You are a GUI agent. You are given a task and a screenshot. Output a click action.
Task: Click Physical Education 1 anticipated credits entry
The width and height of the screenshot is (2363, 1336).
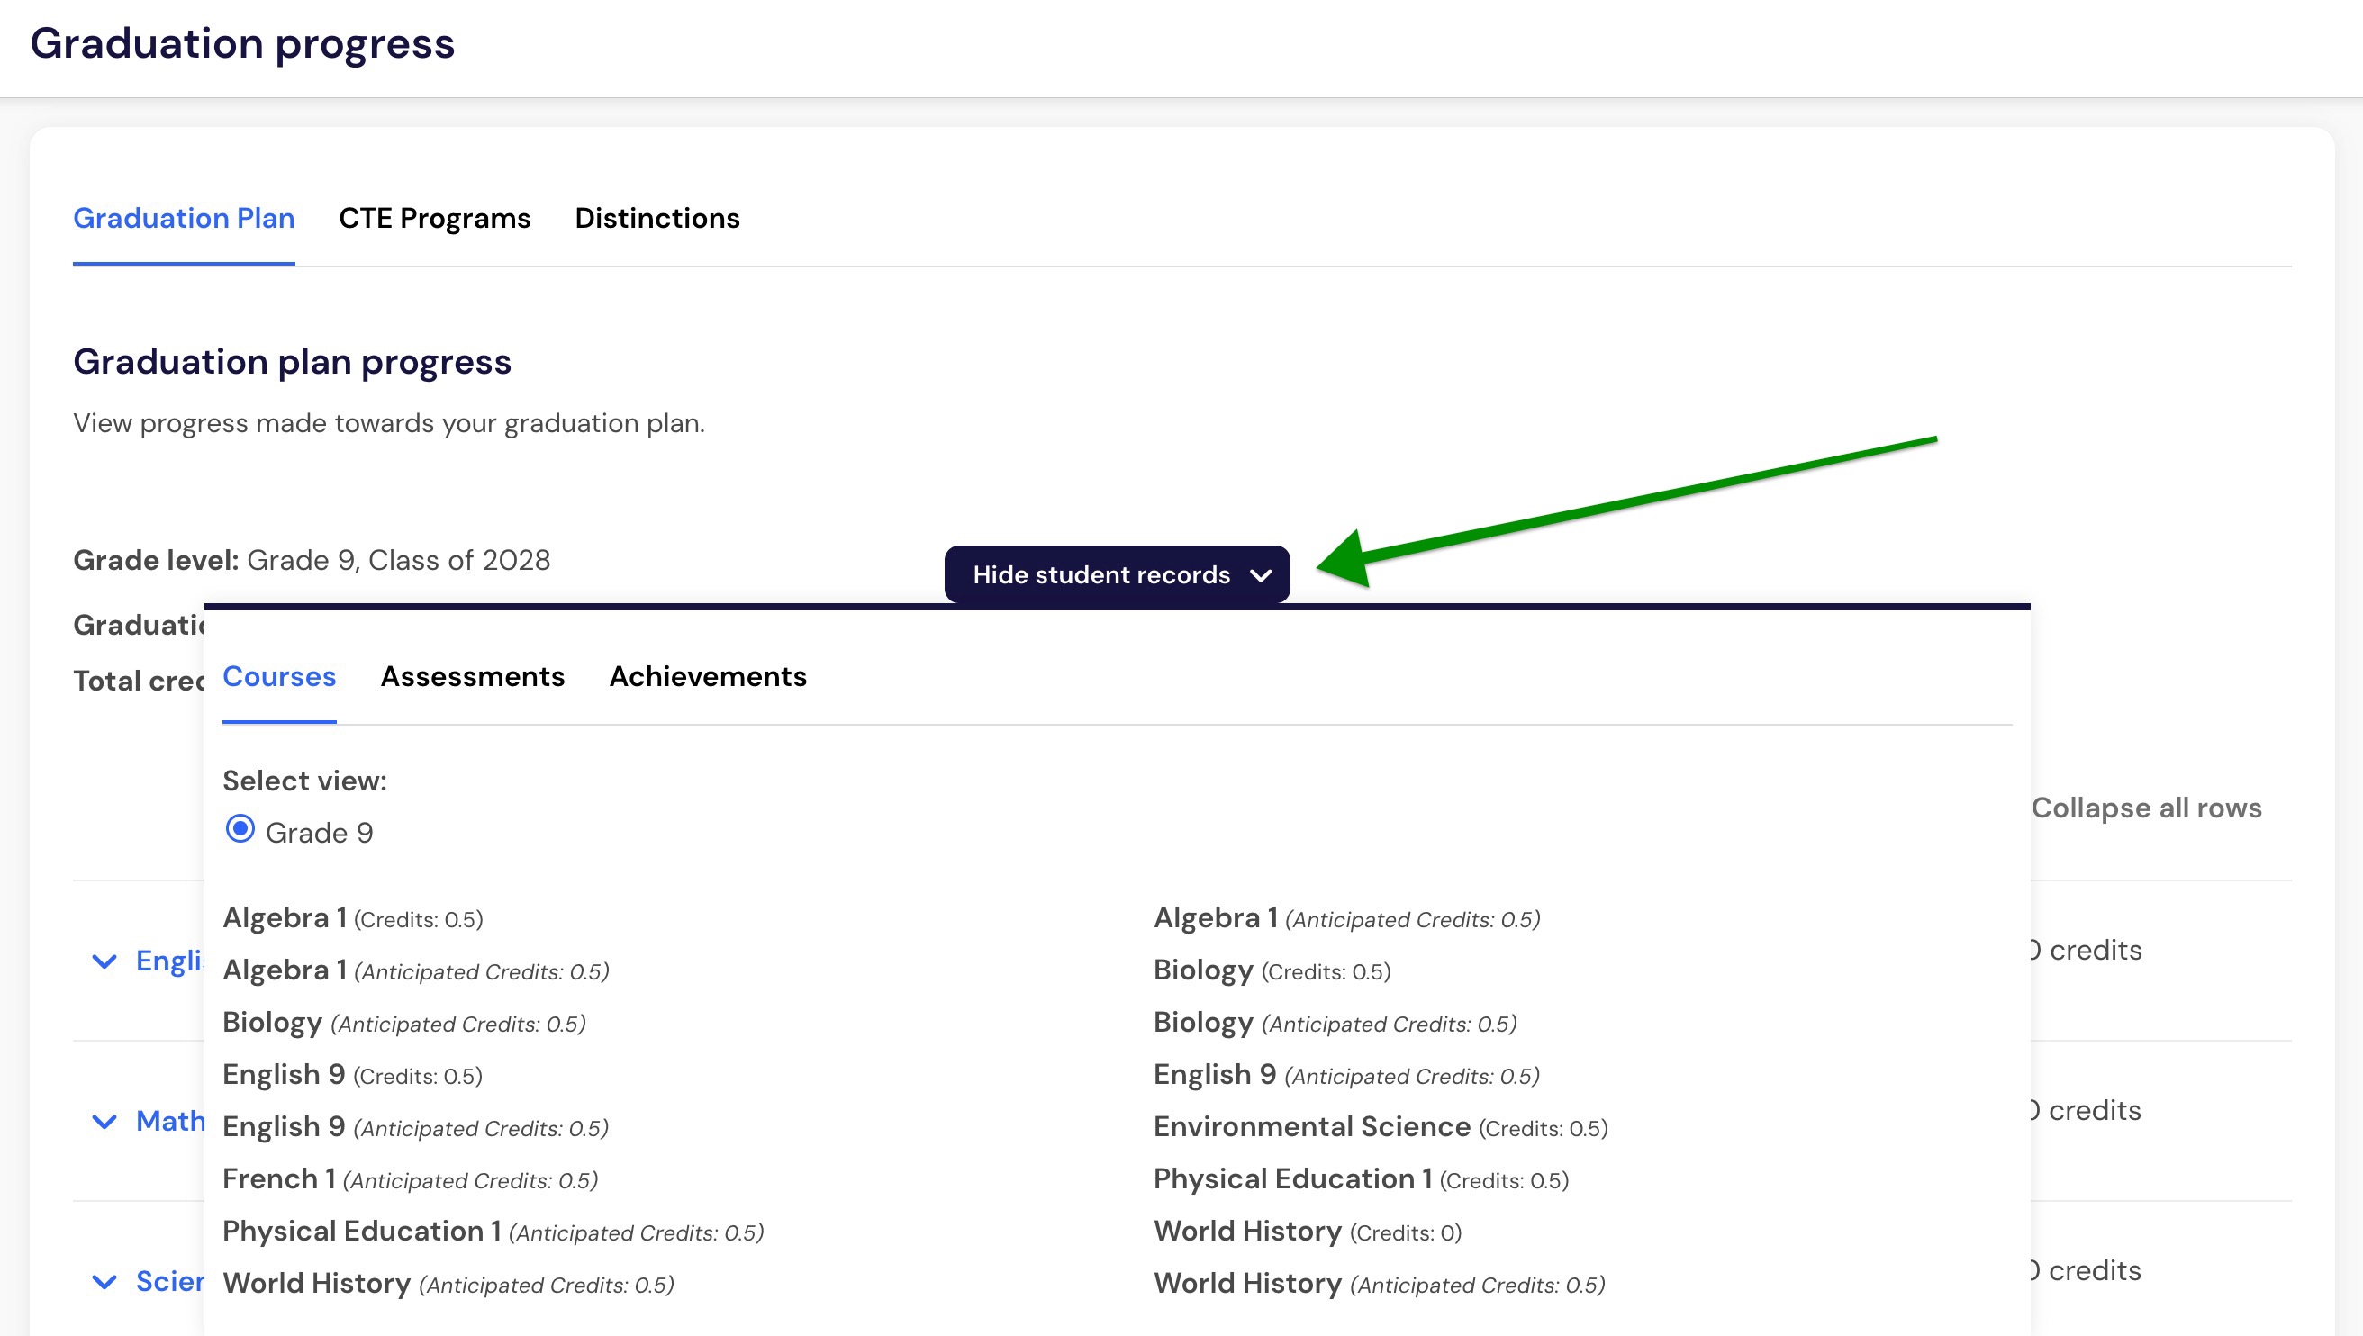tap(493, 1232)
